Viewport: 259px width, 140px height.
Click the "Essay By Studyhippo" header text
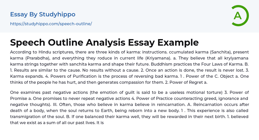[x=43, y=14]
